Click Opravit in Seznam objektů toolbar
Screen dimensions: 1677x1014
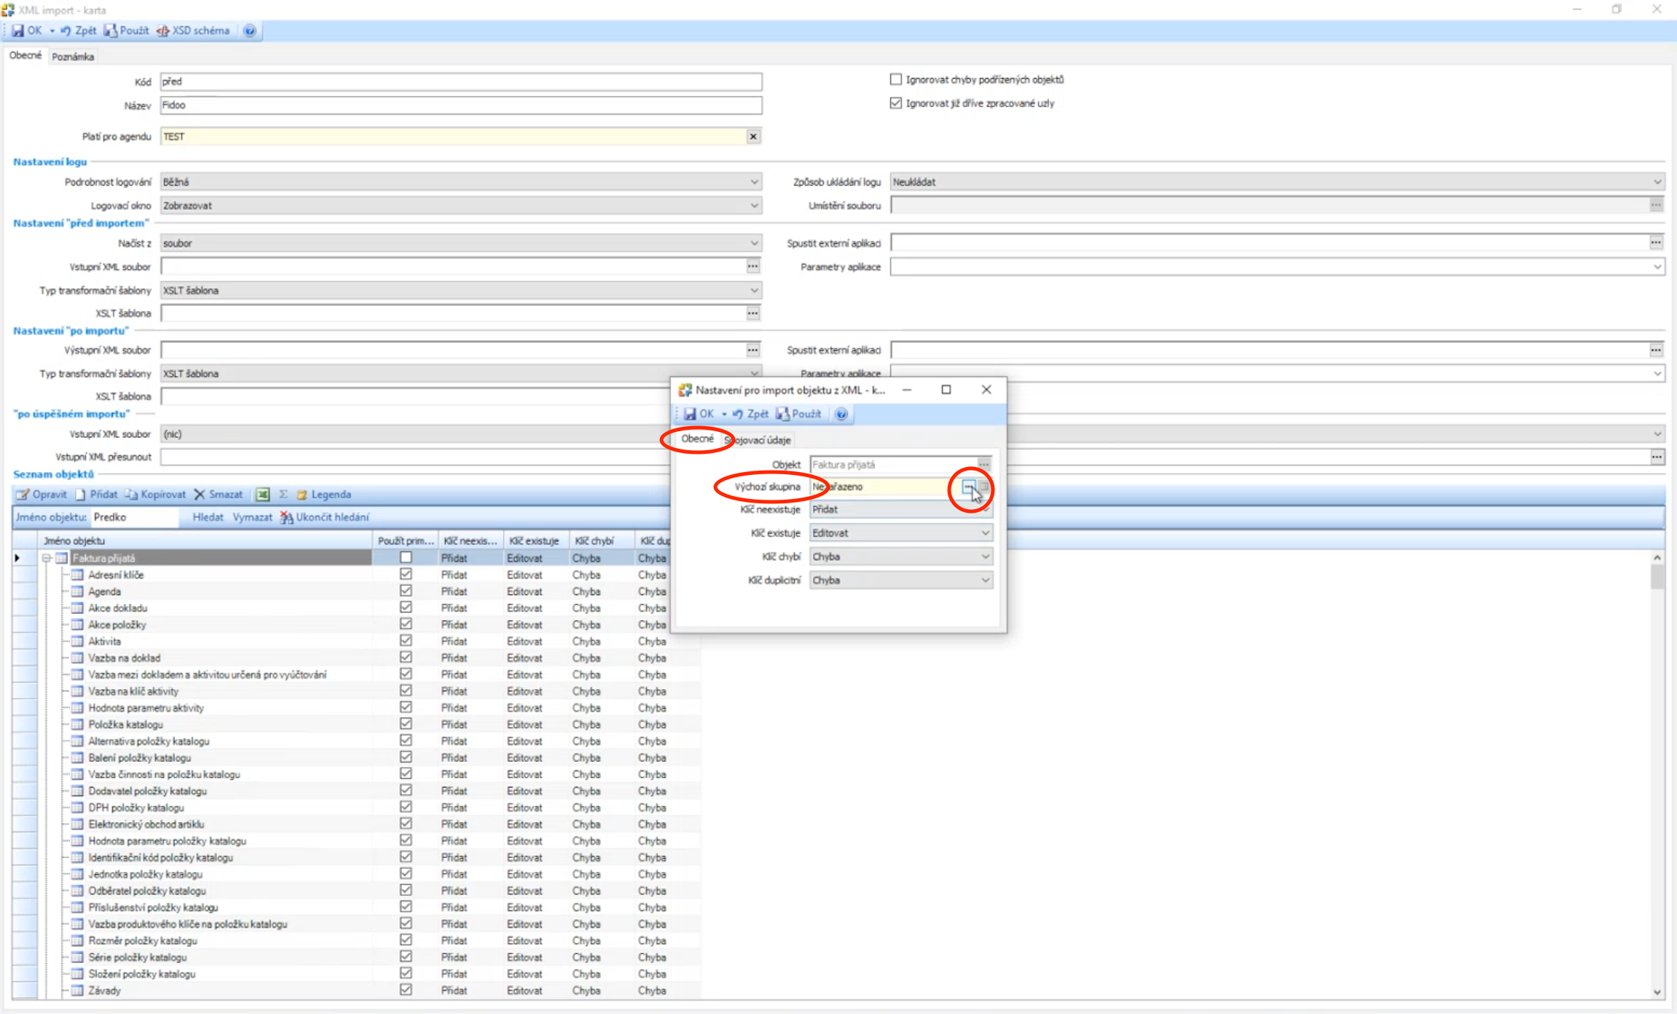42,494
